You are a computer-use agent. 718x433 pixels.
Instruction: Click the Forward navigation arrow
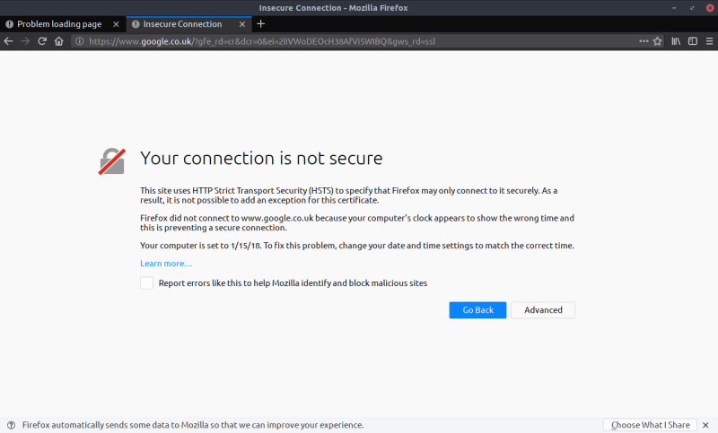[x=25, y=41]
